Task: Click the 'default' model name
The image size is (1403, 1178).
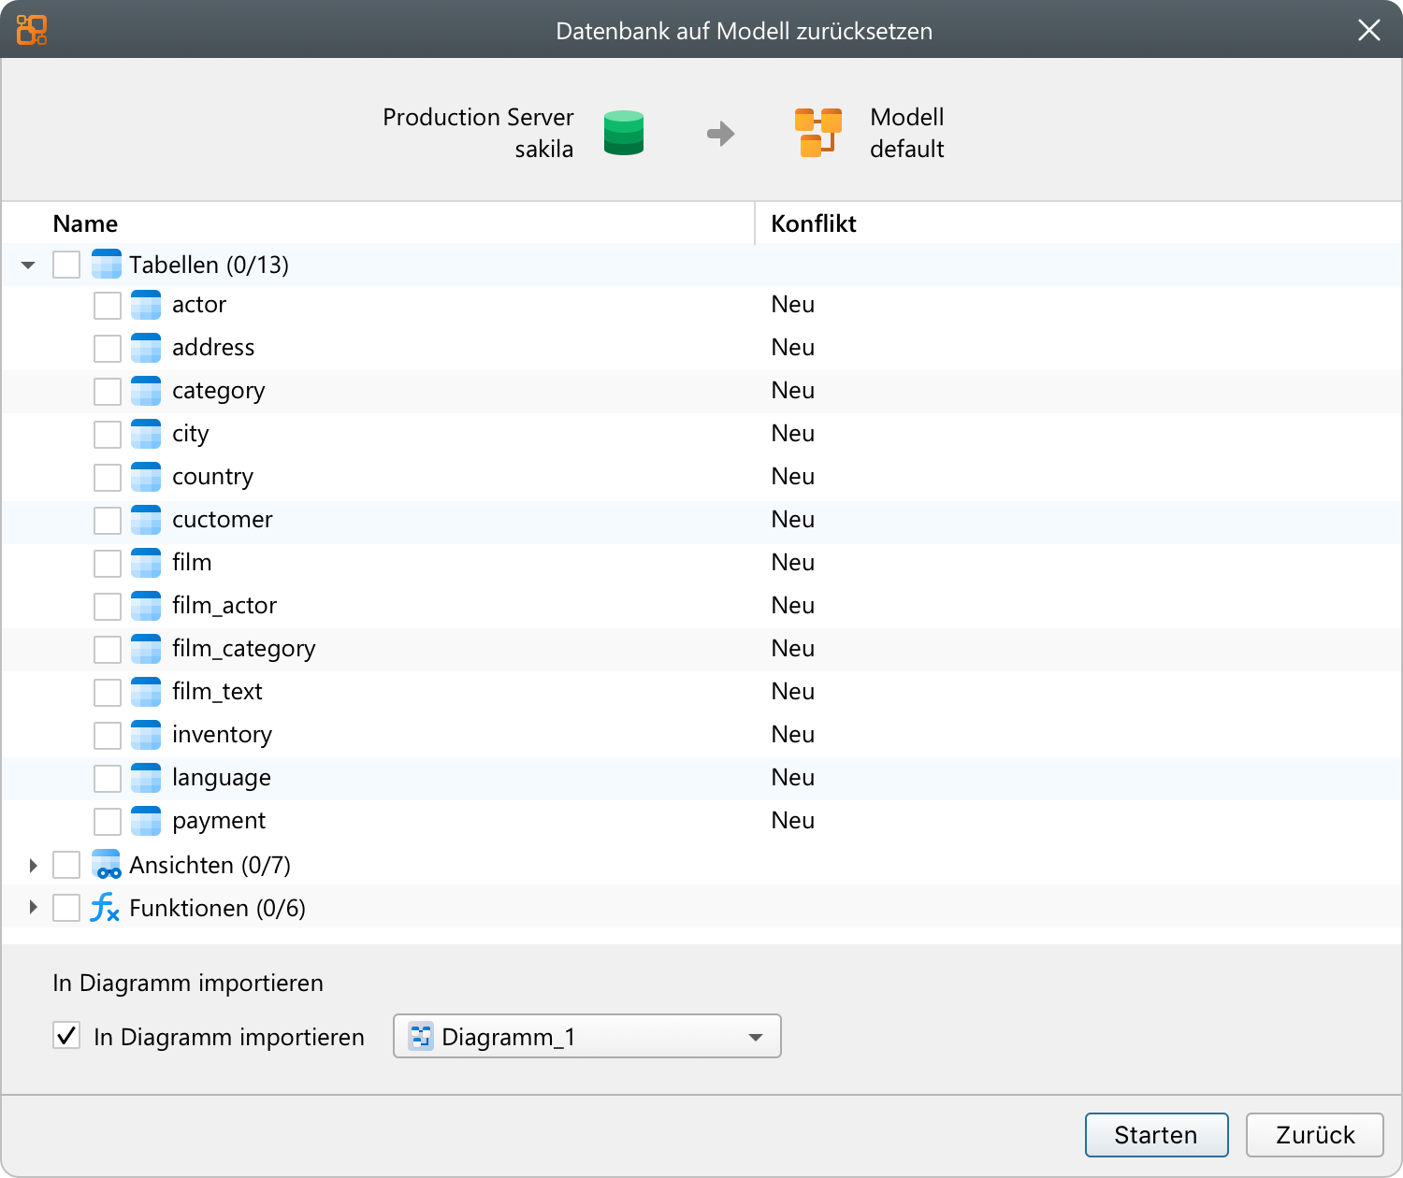Action: click(907, 149)
